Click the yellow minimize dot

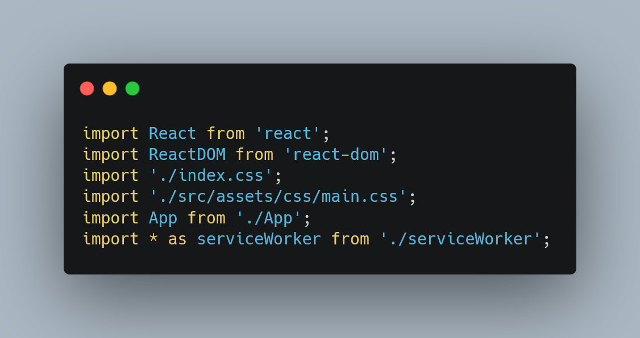pyautogui.click(x=110, y=88)
